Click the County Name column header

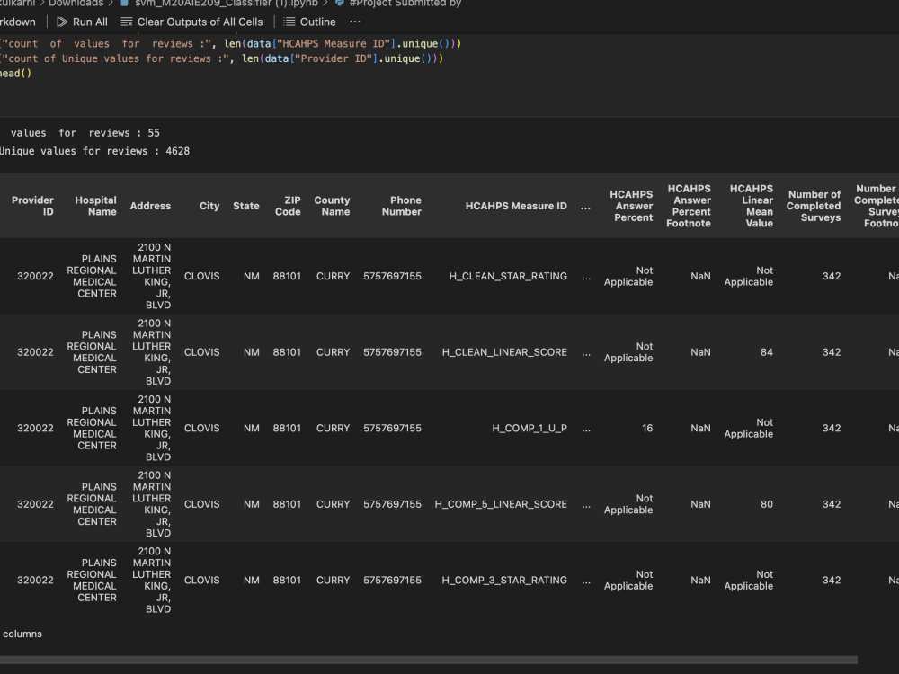pyautogui.click(x=332, y=206)
